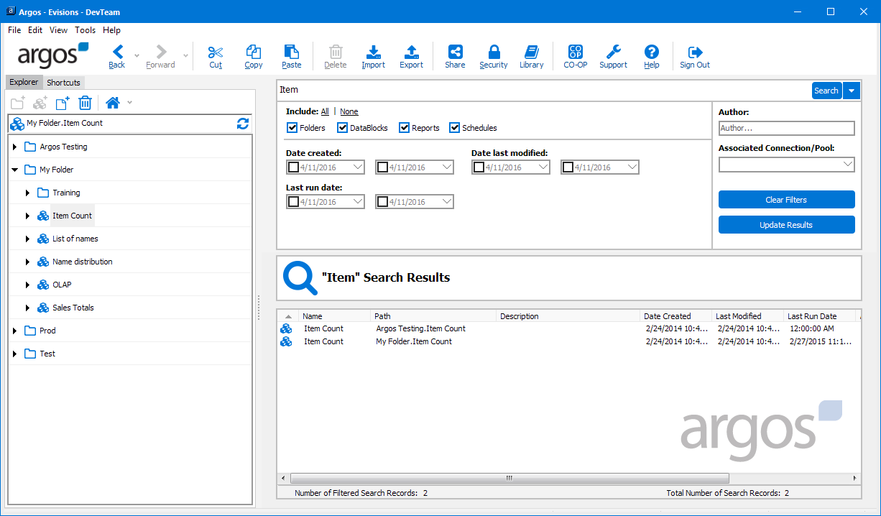
Task: Click the Search button
Action: tap(826, 91)
